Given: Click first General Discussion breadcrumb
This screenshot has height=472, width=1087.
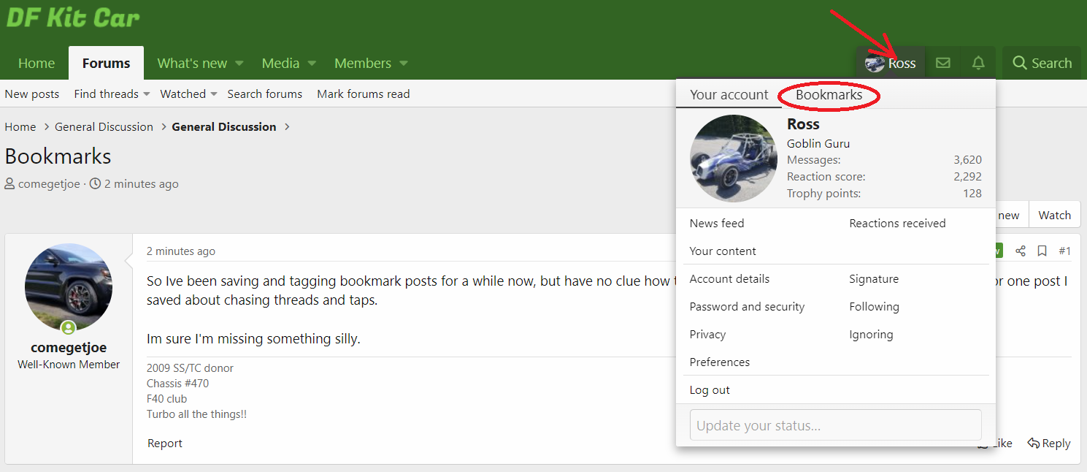Looking at the screenshot, I should tap(104, 127).
